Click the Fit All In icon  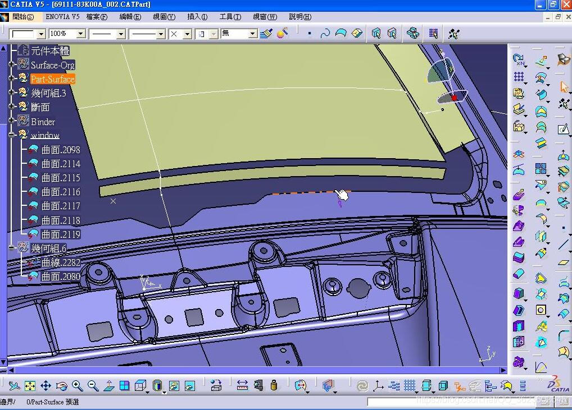[x=30, y=385]
